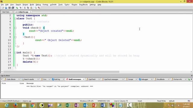The height and width of the screenshot is (108, 193).
Task: Open Firefox from the taskbar
Action: [x=15, y=105]
